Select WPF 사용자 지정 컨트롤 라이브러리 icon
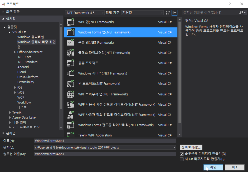Viewport: 248px width, 172px height. pos(71,104)
